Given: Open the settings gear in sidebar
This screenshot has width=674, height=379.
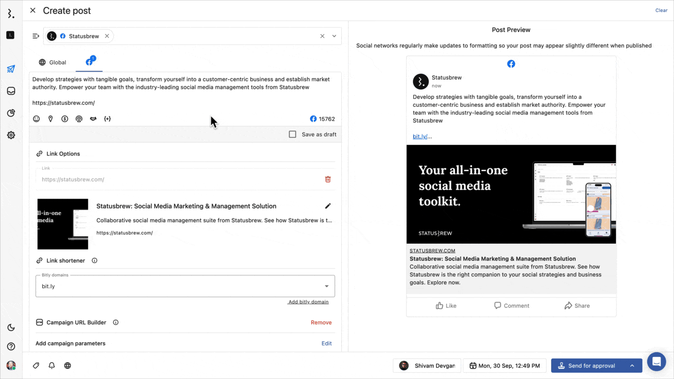Looking at the screenshot, I should [11, 135].
